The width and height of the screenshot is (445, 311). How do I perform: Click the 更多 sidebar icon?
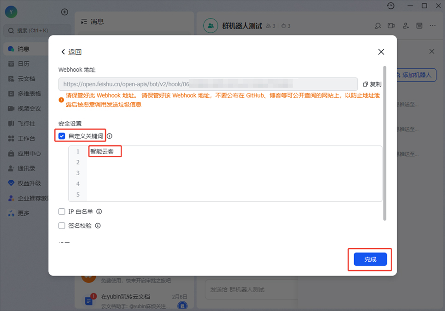pyautogui.click(x=11, y=213)
